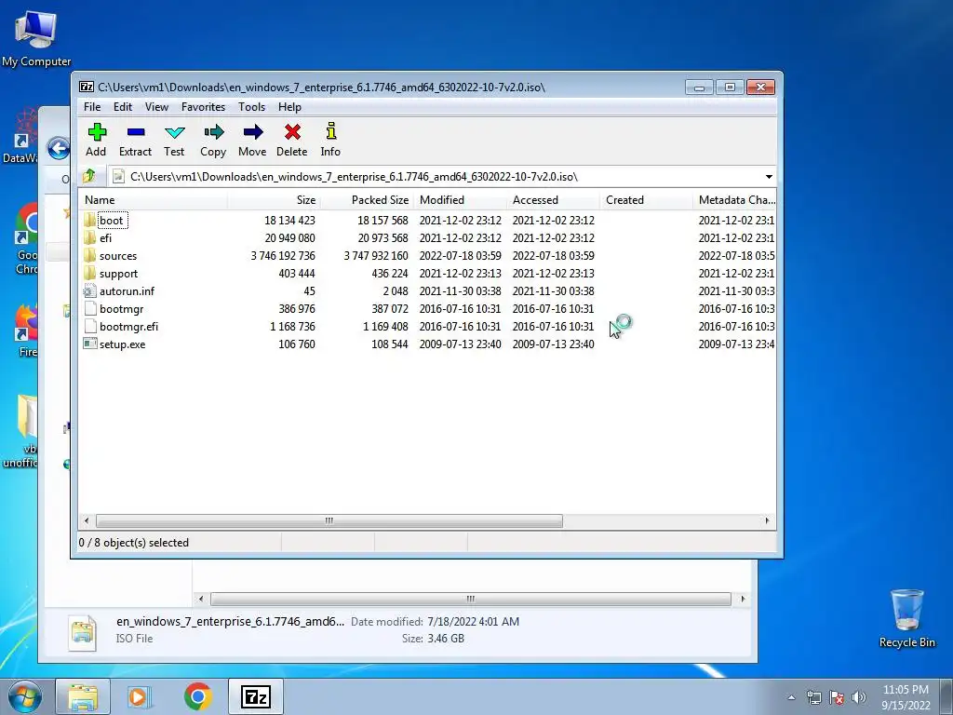Open the Edit menu
Viewport: 953px width, 715px height.
(x=123, y=107)
